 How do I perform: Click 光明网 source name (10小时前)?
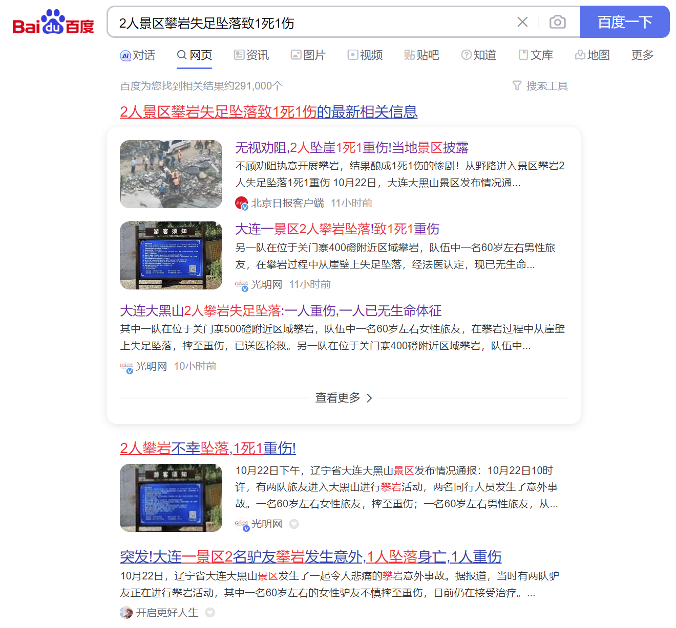coord(152,366)
